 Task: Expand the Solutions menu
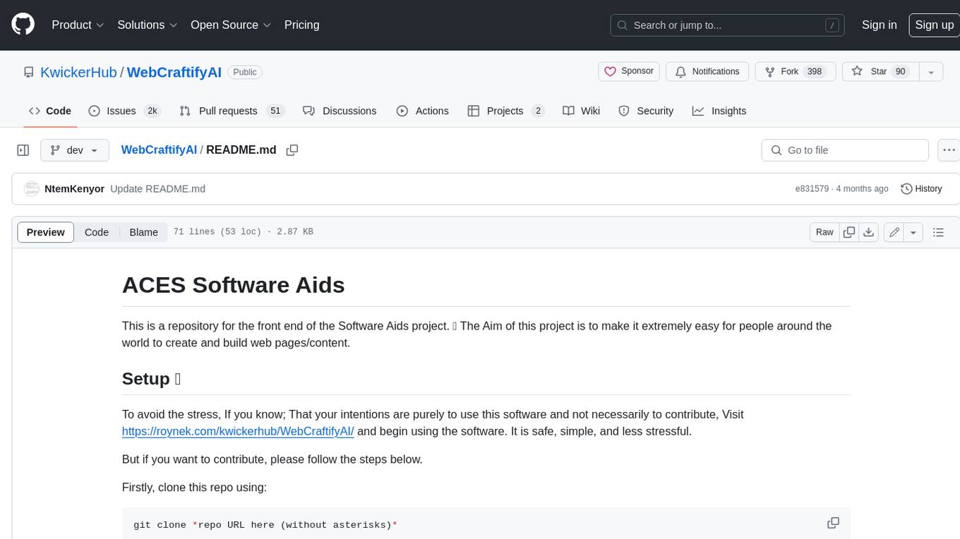coord(148,25)
